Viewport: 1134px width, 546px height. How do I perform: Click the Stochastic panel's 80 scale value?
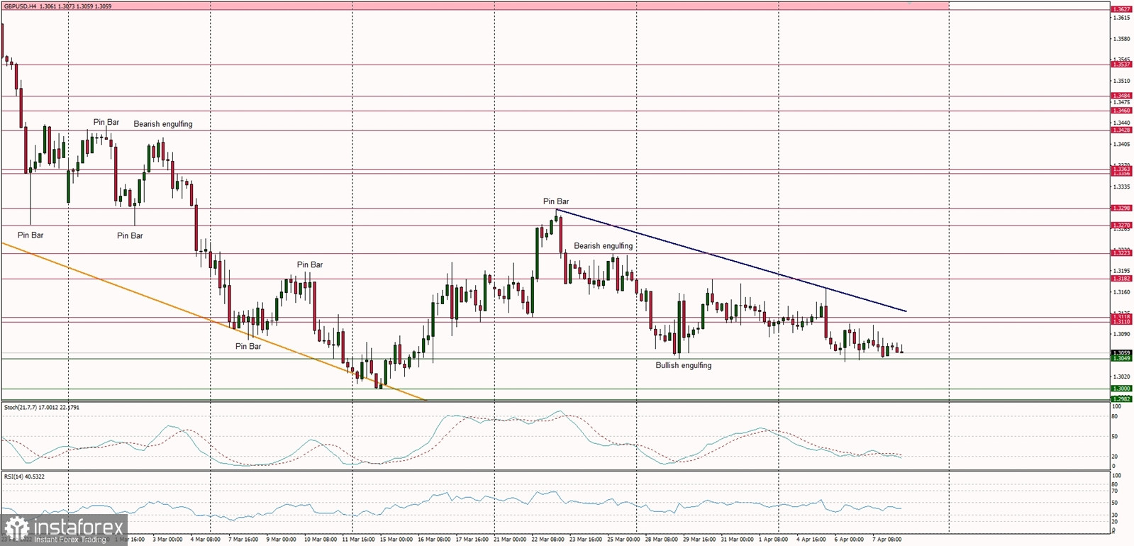[1116, 416]
